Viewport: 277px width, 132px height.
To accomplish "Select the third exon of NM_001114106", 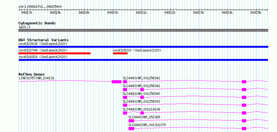I will coord(244,113).
